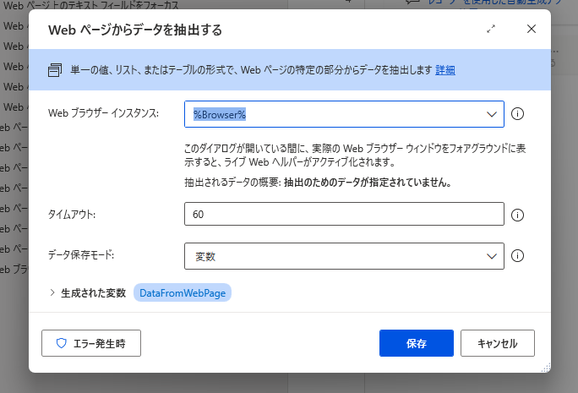Click info icon beside Web browser instance

point(517,114)
